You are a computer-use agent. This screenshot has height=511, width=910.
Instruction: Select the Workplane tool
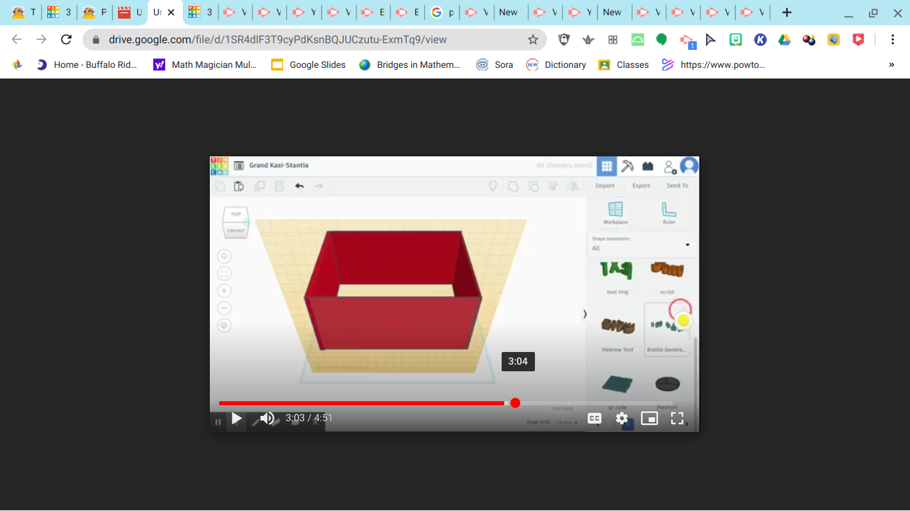point(616,213)
